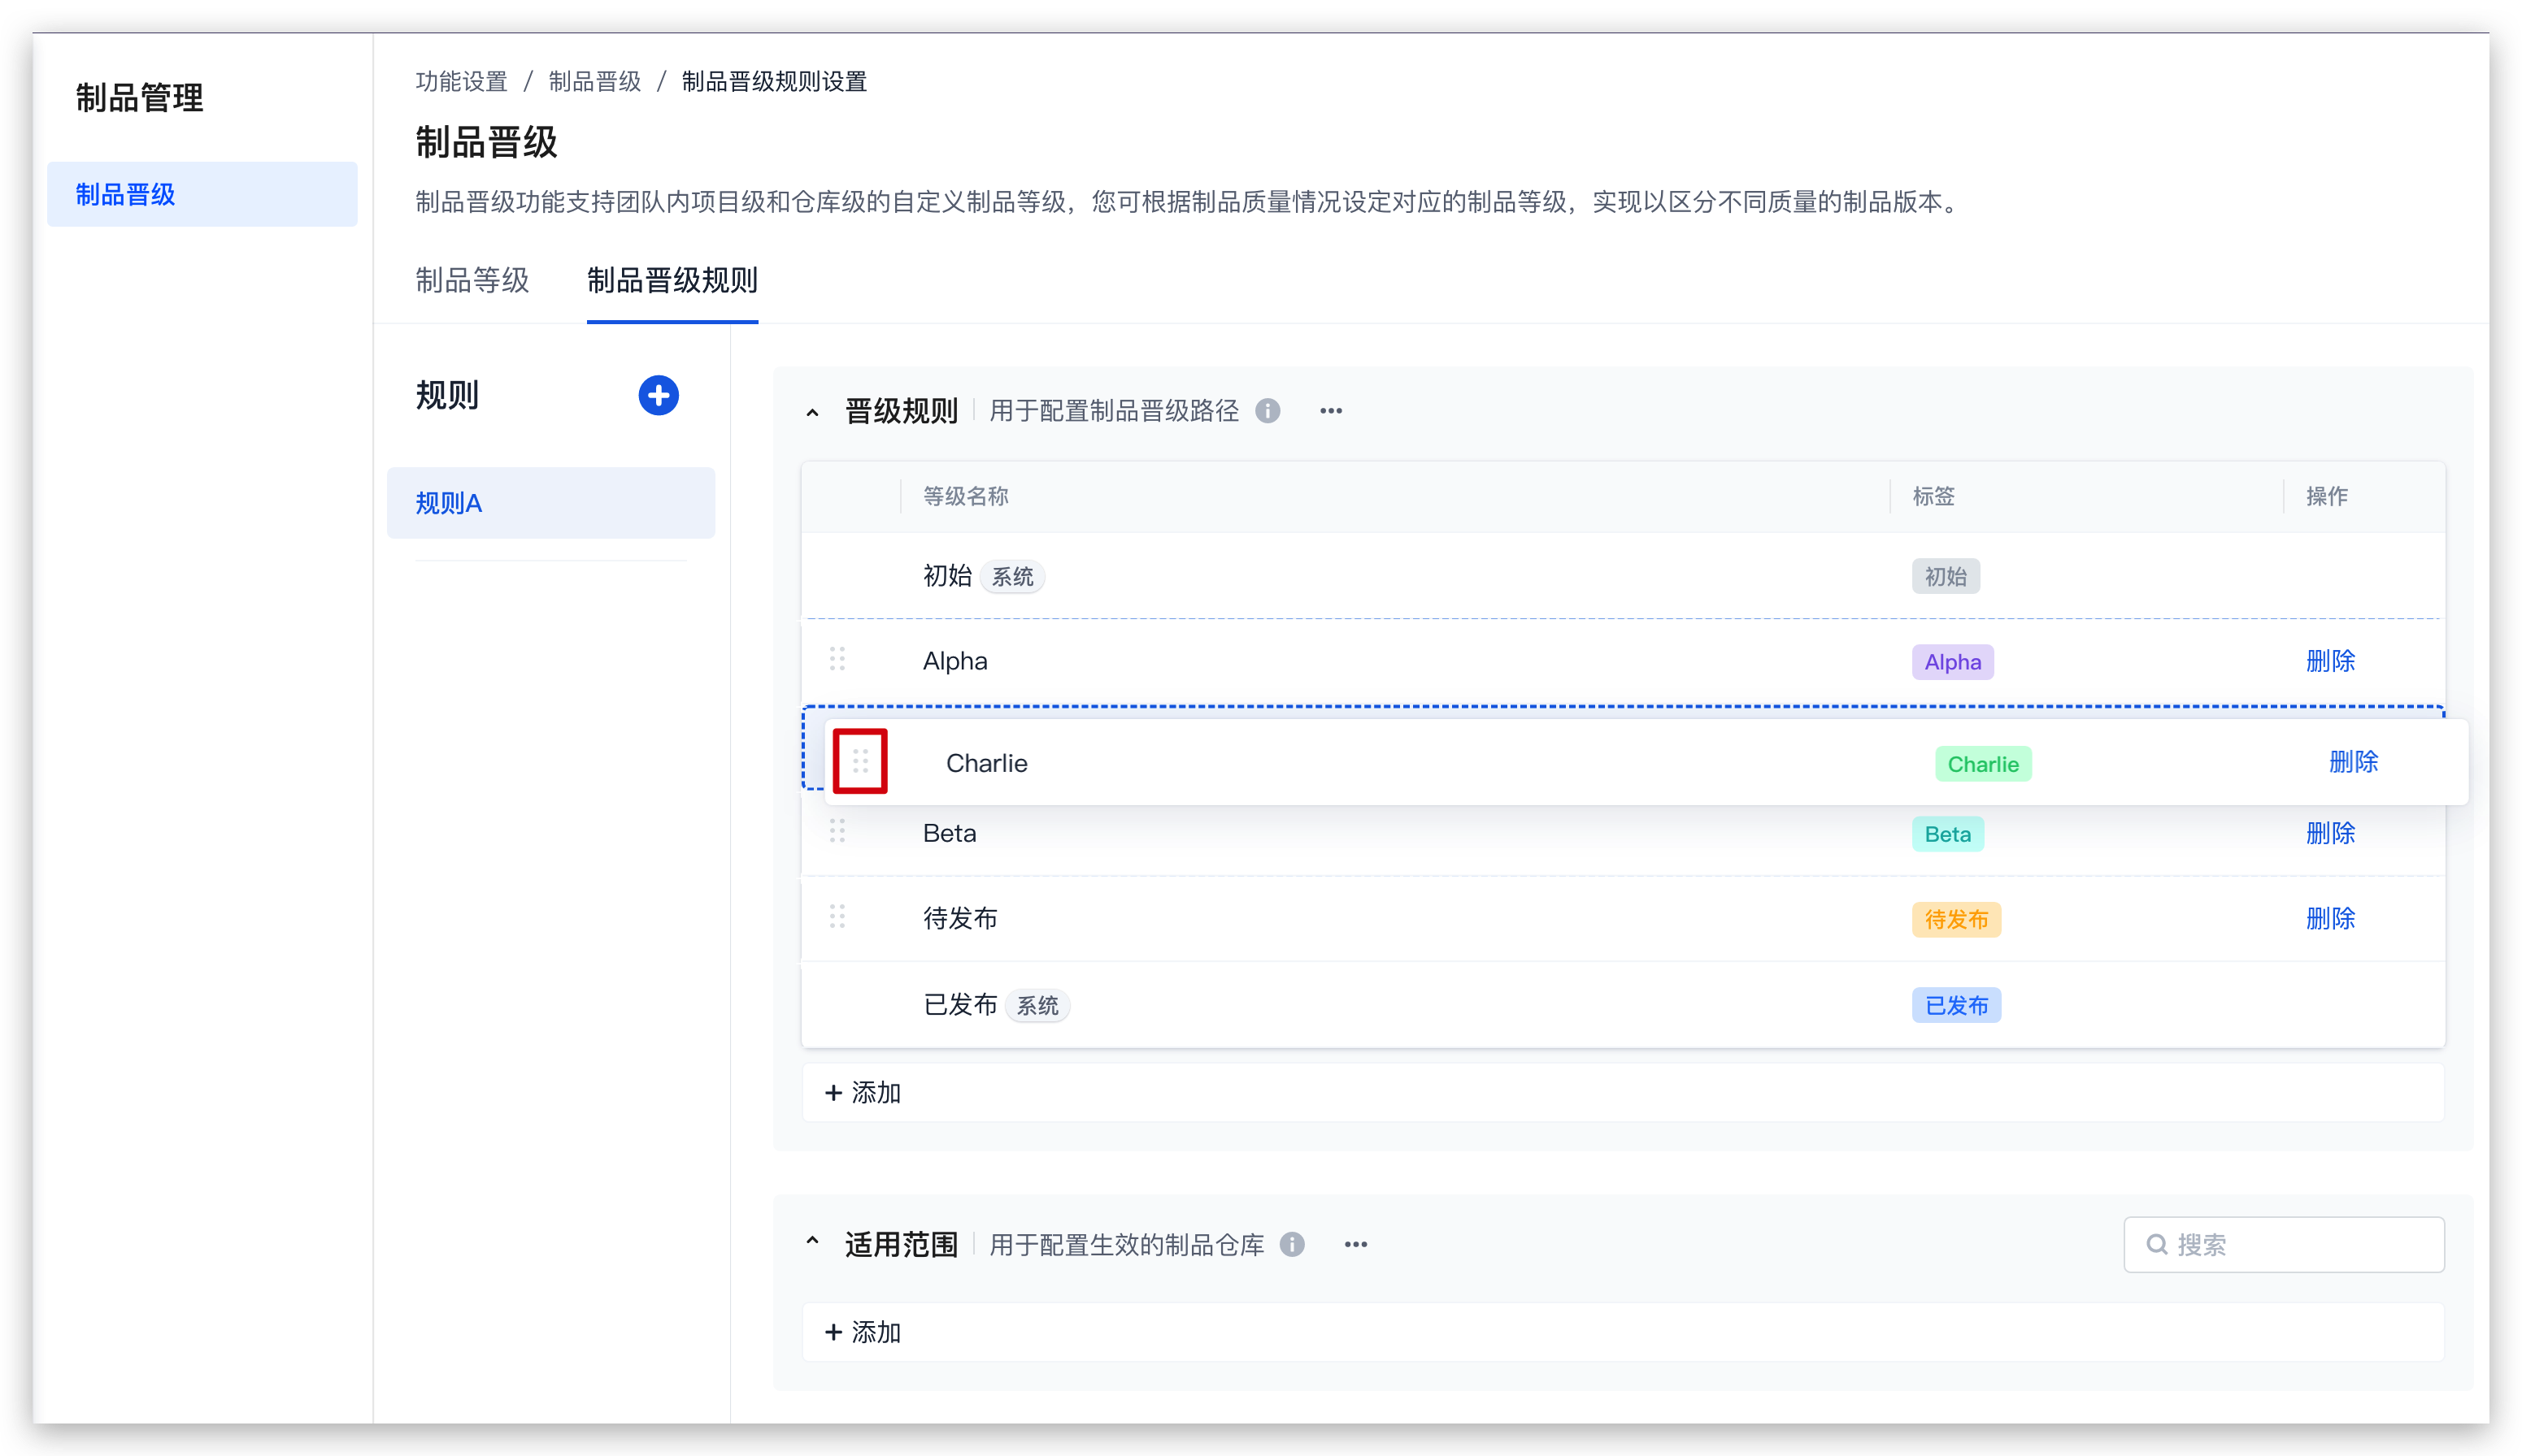The width and height of the screenshot is (2522, 1456).
Task: Click the level name Beta
Action: pyautogui.click(x=950, y=833)
